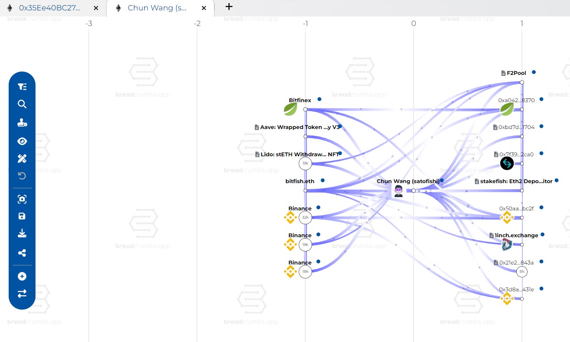Click the blue dot beside Chun Wang (satofishi)

pyautogui.click(x=442, y=180)
